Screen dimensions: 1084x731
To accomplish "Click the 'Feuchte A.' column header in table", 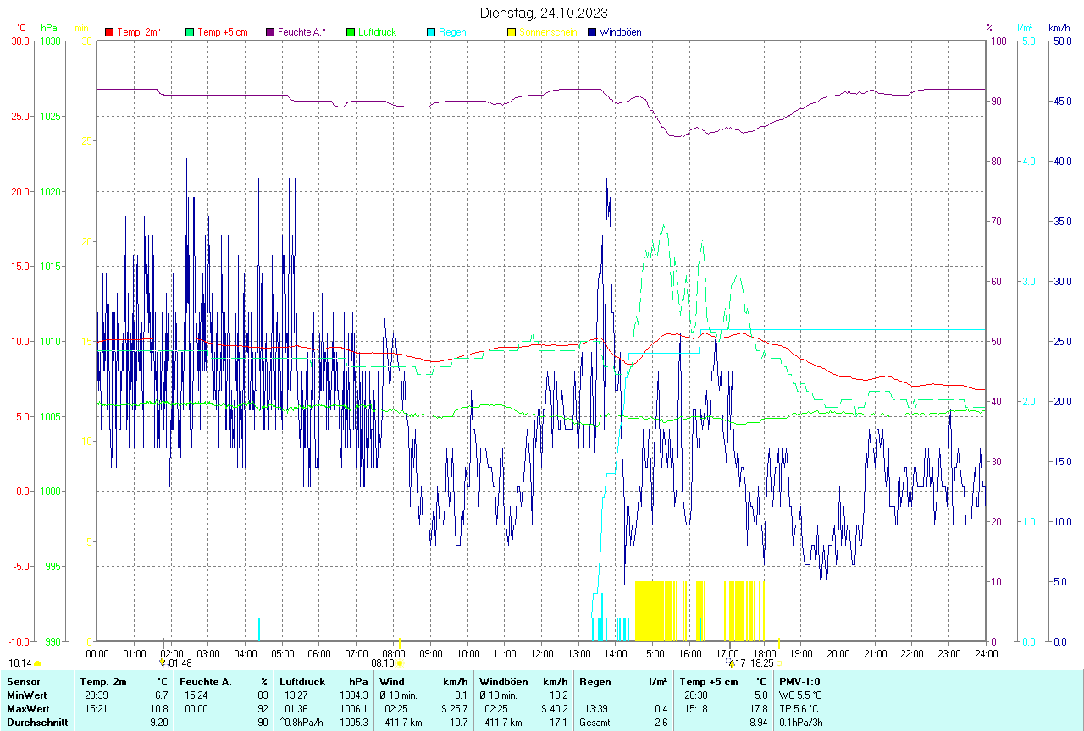I will click(x=206, y=681).
